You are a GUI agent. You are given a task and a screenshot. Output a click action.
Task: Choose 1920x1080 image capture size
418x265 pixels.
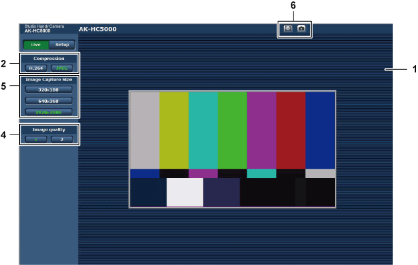point(49,112)
